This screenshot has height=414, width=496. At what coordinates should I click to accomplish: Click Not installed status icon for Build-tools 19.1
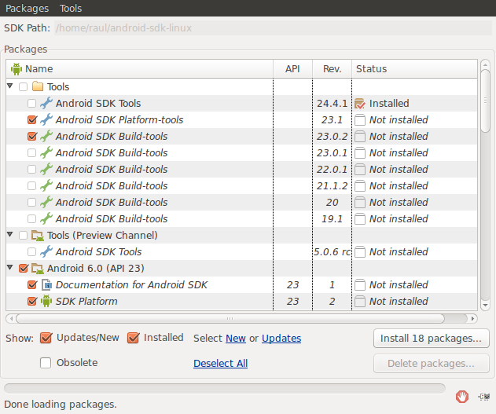[x=360, y=218]
